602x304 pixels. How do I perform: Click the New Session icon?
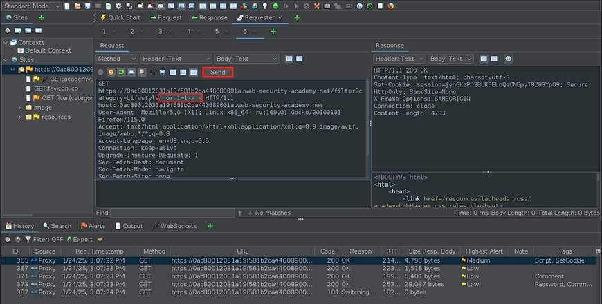click(67, 6)
